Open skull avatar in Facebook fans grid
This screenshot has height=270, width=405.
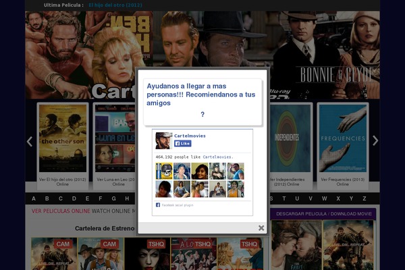point(164,171)
